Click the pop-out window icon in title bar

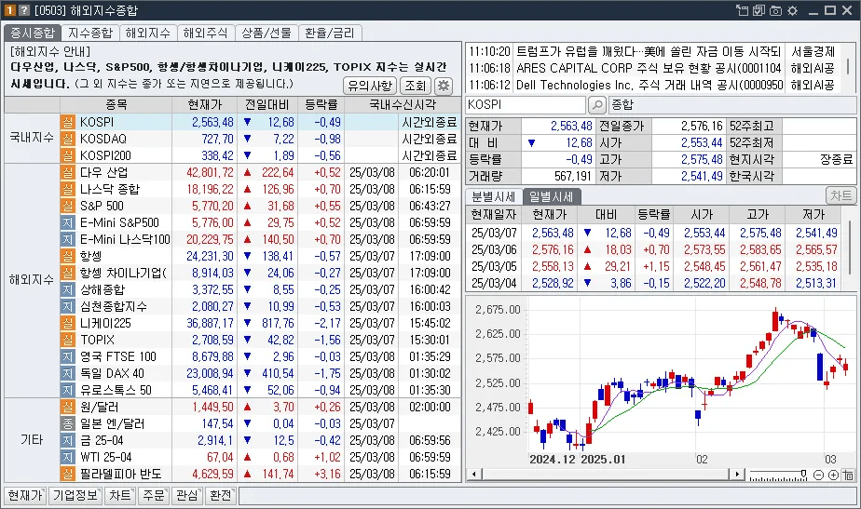coord(743,10)
